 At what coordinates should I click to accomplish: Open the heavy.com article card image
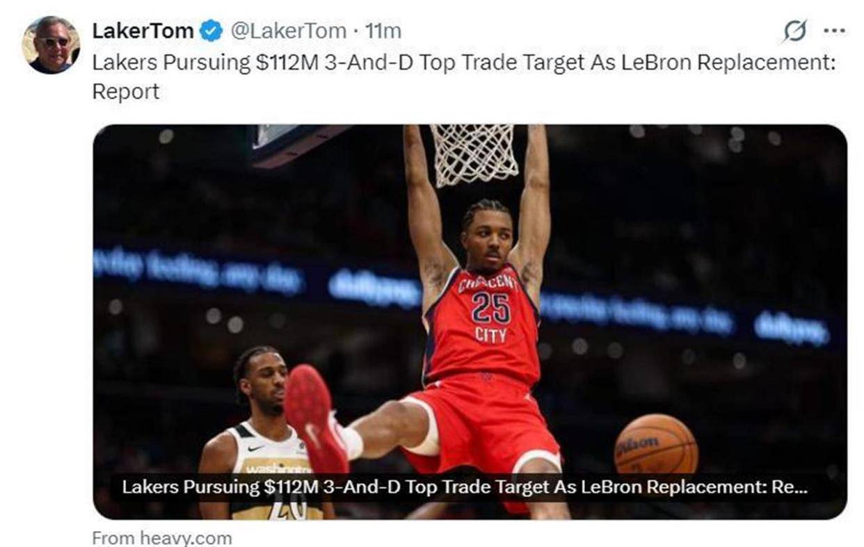click(x=470, y=322)
